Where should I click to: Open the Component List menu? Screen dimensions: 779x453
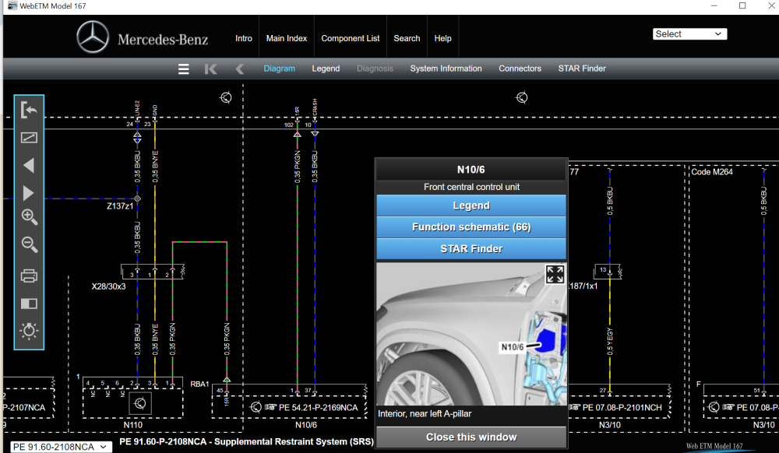point(351,38)
